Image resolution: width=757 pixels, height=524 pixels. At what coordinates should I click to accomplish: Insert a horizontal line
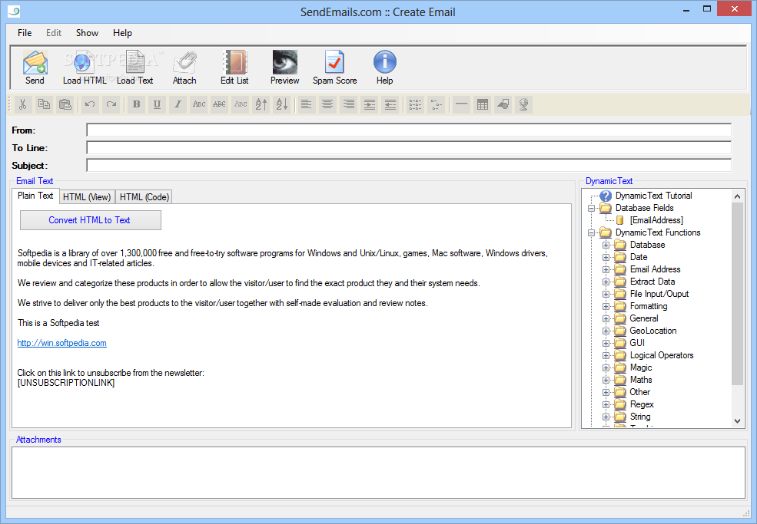pyautogui.click(x=462, y=104)
